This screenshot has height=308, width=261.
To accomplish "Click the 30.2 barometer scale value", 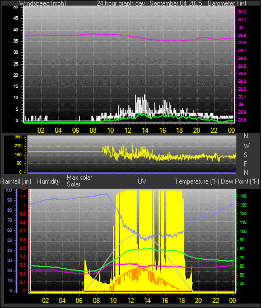I will [242, 12].
